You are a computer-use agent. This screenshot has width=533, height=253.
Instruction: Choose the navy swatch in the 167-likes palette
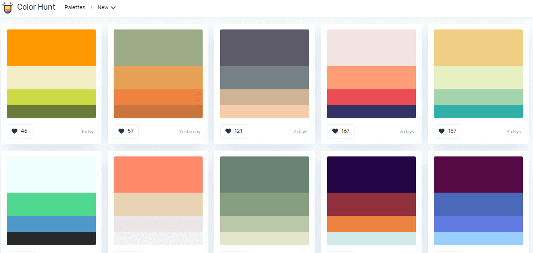[371, 112]
